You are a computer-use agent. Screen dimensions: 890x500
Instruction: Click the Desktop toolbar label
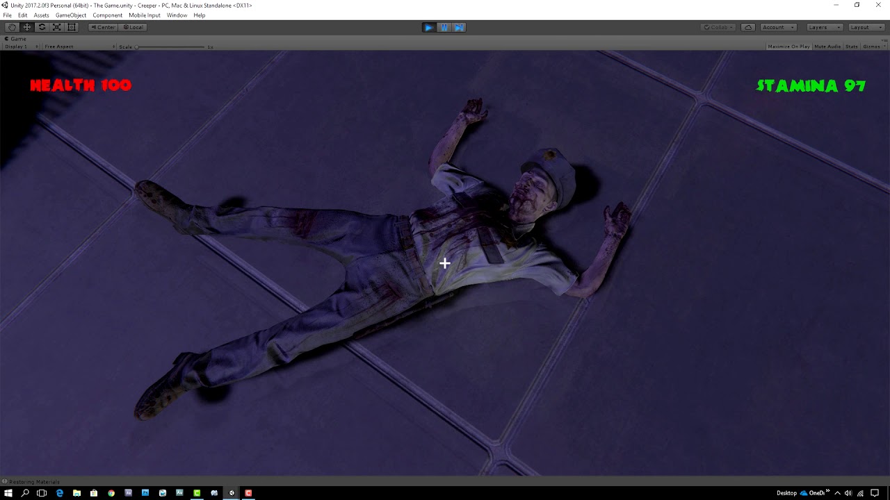click(x=786, y=493)
